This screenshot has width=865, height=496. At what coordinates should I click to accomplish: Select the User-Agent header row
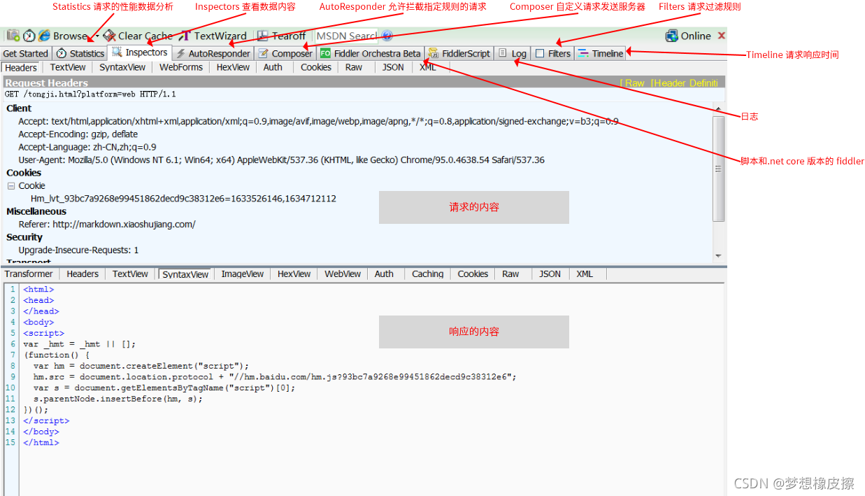pos(282,160)
